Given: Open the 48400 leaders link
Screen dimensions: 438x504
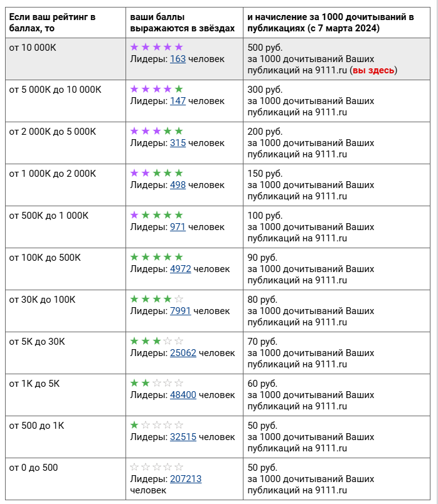Looking at the screenshot, I should tap(183, 395).
